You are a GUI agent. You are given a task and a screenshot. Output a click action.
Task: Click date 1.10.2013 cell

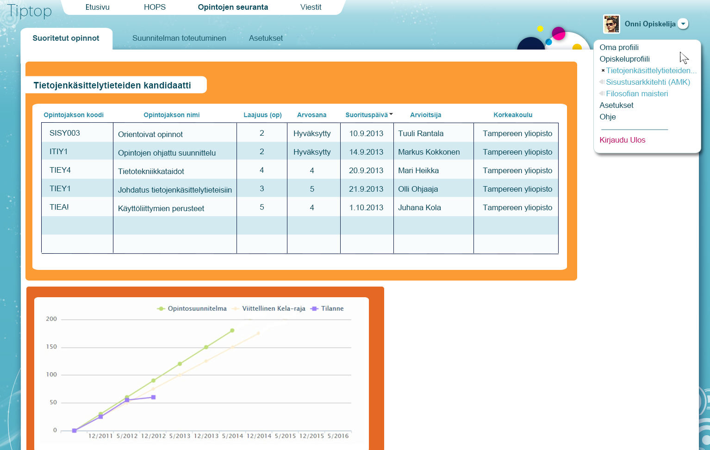366,207
